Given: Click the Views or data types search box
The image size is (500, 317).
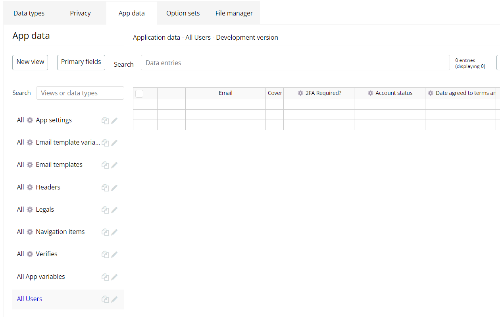Looking at the screenshot, I should click(80, 93).
